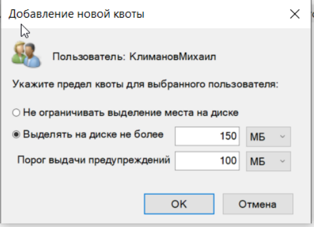Viewport: 314px width, 227px height.
Task: Click the МБ text in the lower unit combo box
Action: point(258,161)
